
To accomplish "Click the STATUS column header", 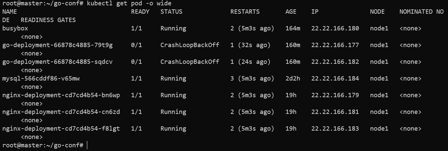I will pos(172,12).
